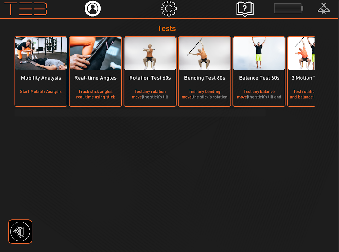Click 'Test any rotation move' description

pyautogui.click(x=150, y=94)
